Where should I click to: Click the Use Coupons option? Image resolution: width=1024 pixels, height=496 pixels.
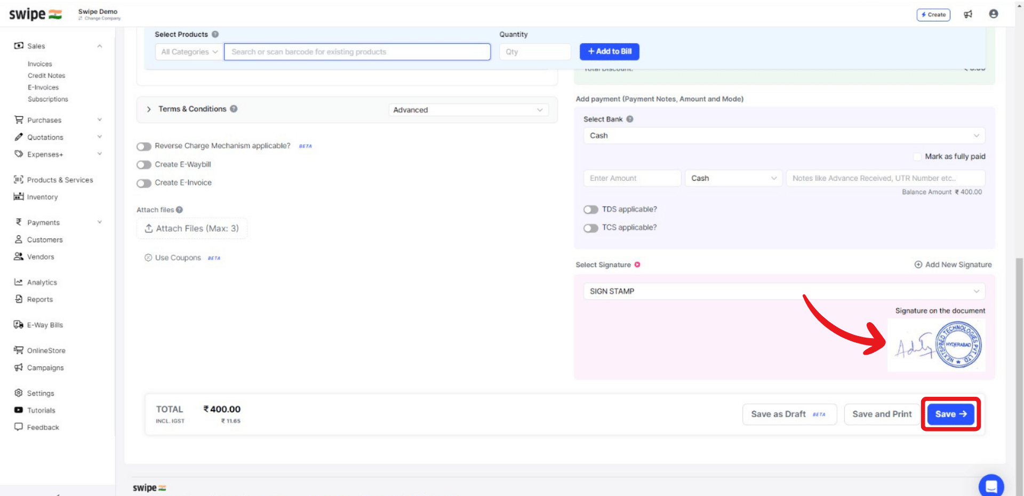point(178,258)
